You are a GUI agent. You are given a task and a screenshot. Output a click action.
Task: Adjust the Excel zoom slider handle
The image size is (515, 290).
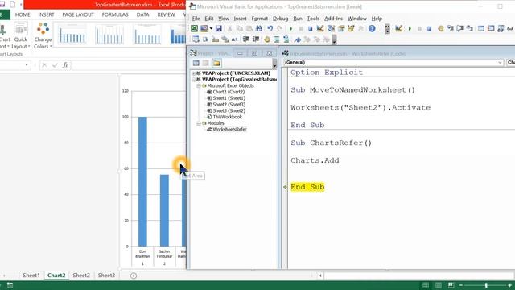486,285
